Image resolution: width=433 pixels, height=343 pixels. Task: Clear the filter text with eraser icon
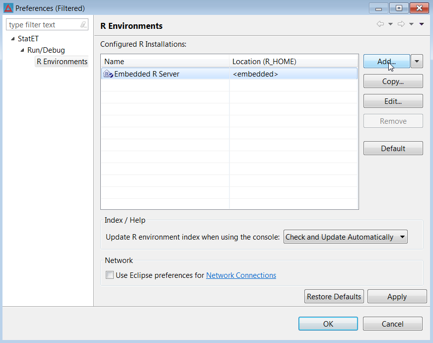point(83,24)
